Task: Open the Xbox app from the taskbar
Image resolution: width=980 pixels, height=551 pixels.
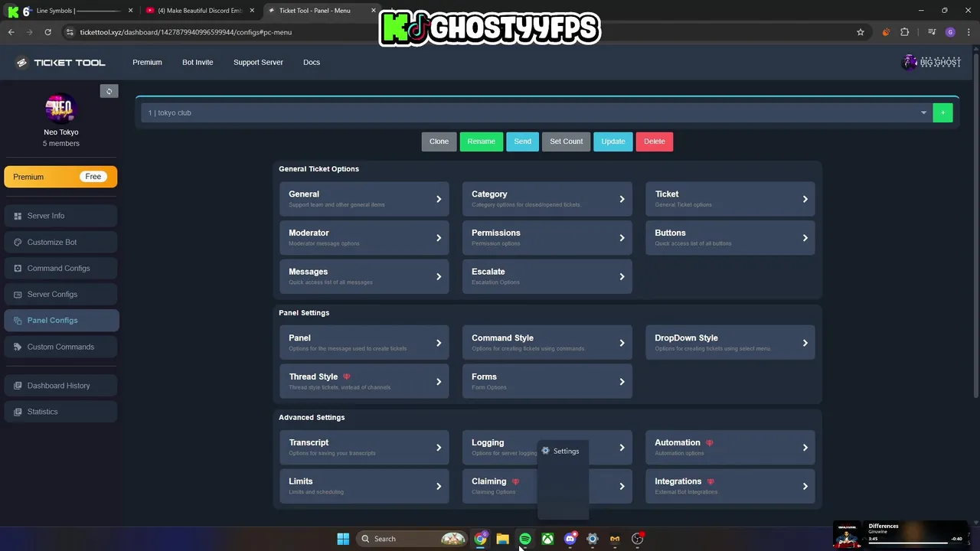Action: point(547,539)
